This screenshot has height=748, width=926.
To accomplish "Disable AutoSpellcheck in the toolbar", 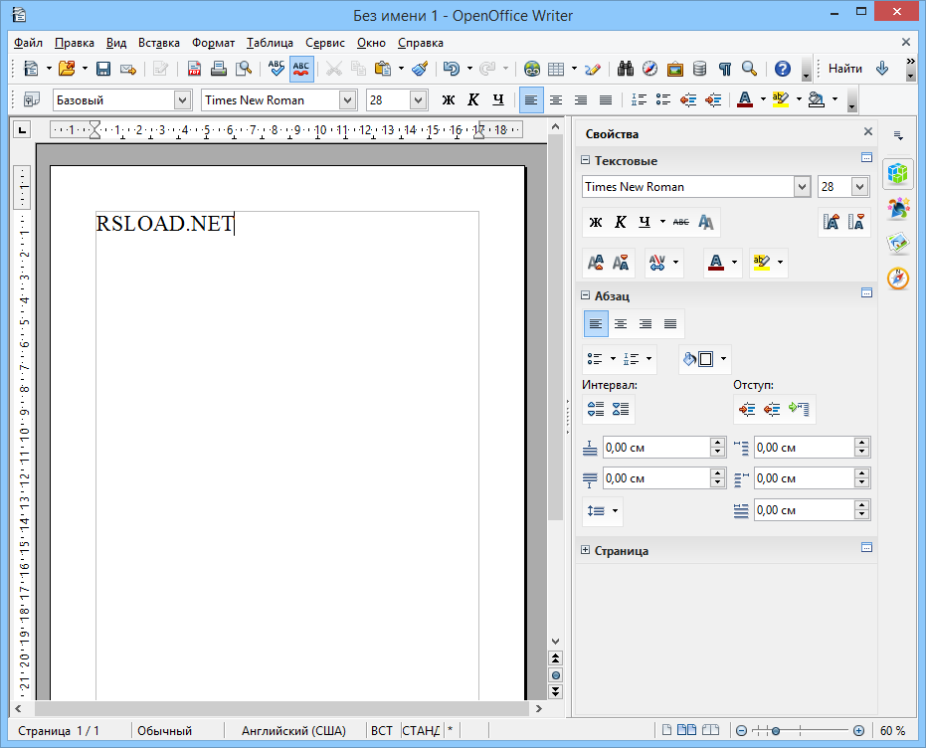I will coord(301,68).
